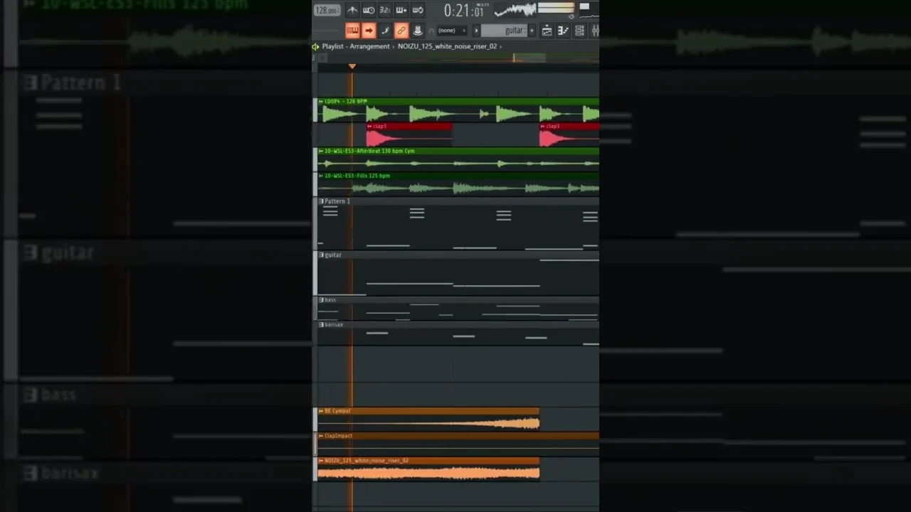
Task: Click the NOIZU_125_white_noise_riser_02 breadcrumb
Action: (x=447, y=46)
